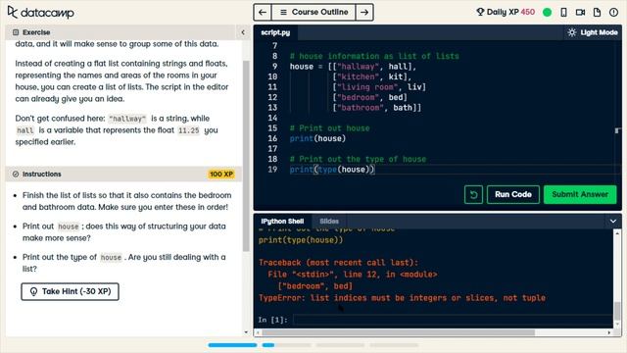Image resolution: width=627 pixels, height=353 pixels.
Task: Click editor line 16 print(house)
Action: 317,138
